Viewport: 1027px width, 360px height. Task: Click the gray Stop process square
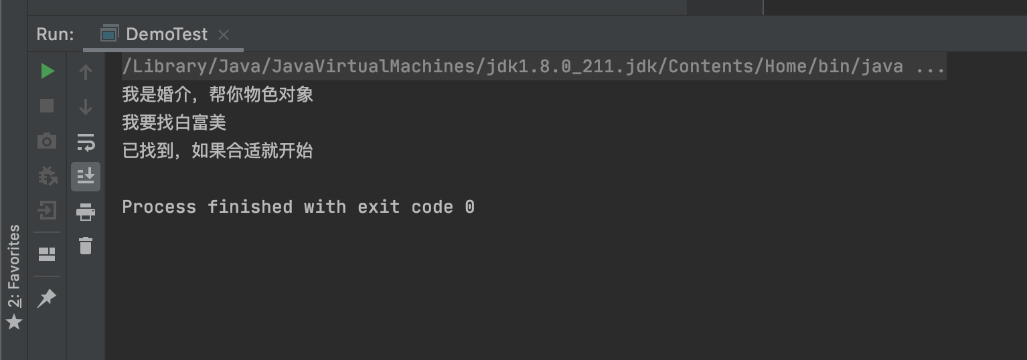47,106
